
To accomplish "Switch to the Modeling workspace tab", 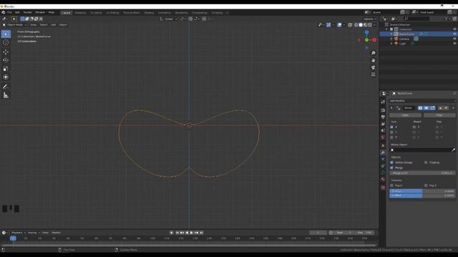I will 80,13.
